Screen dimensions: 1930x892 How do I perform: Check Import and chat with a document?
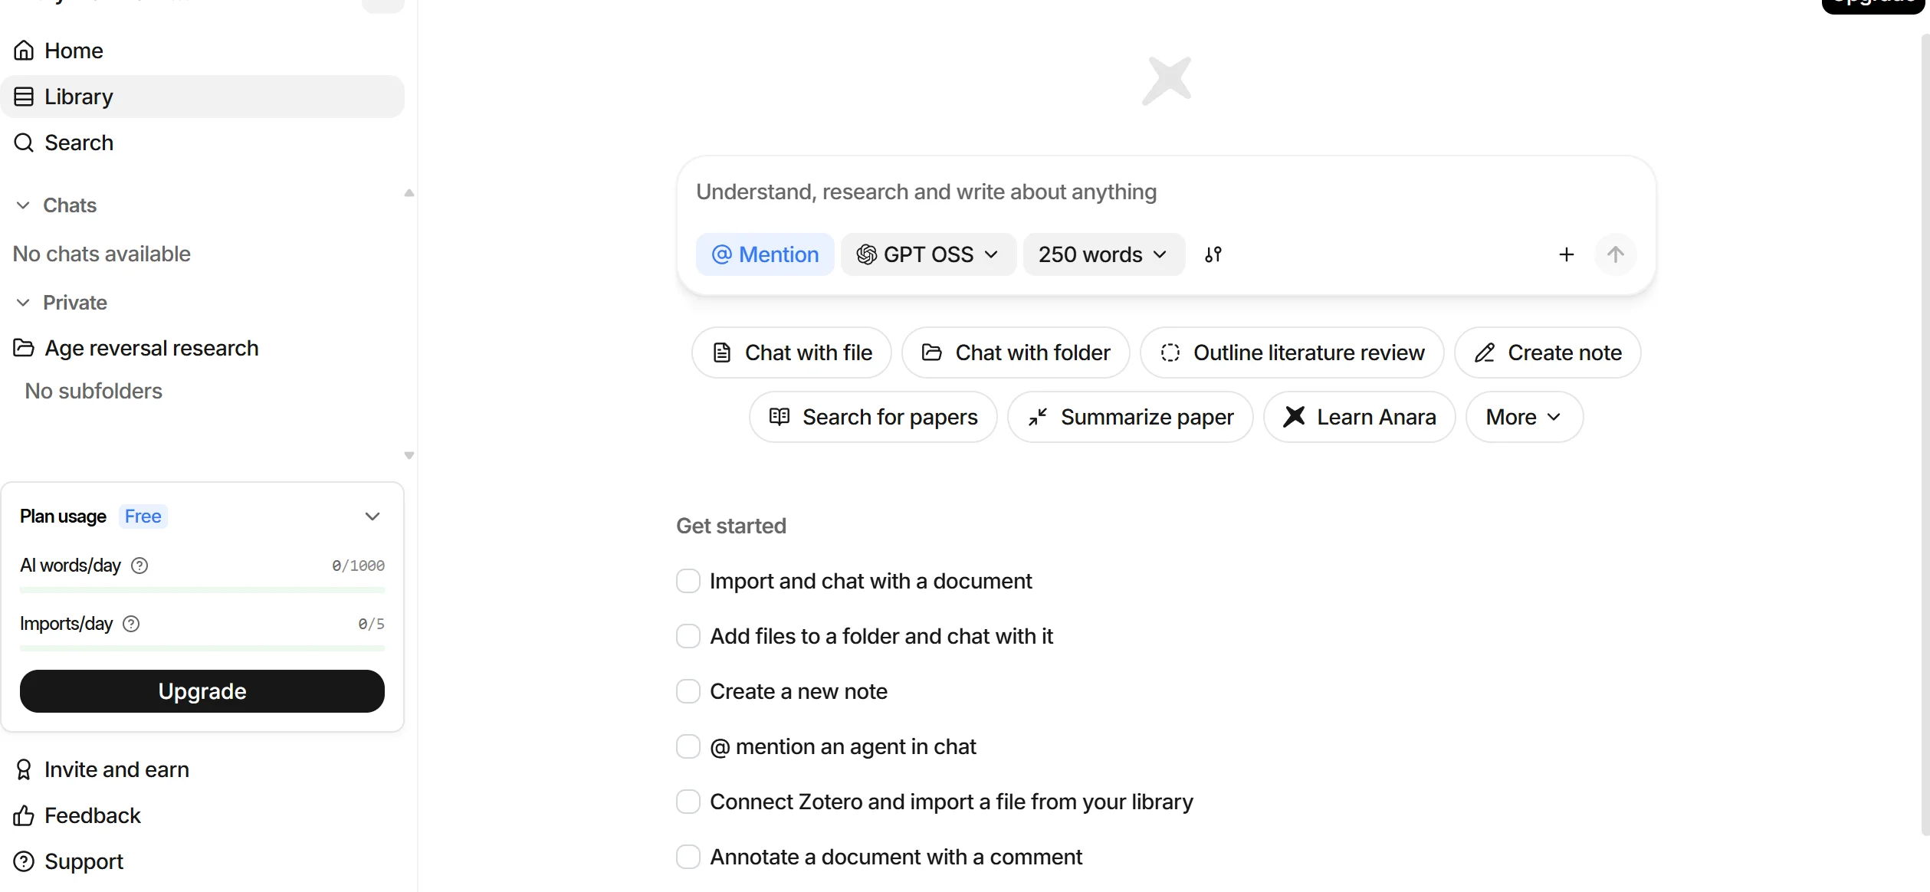[x=688, y=581]
